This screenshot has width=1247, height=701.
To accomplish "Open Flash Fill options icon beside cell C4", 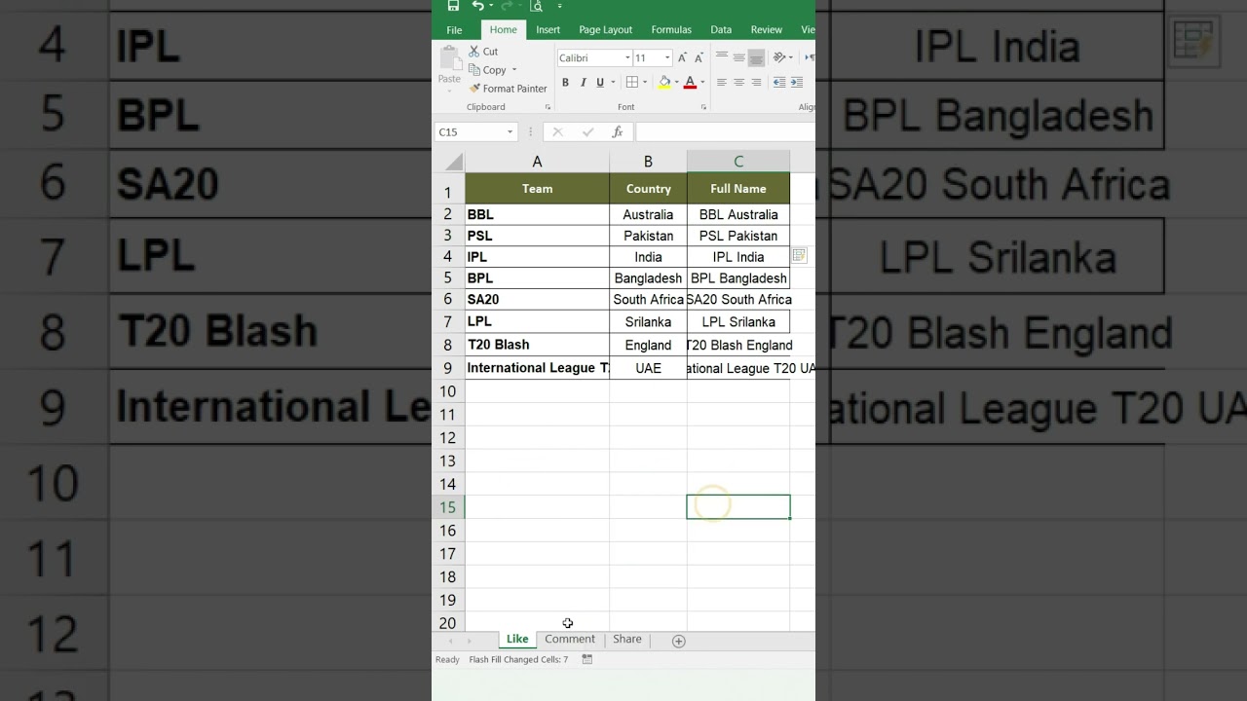I will (799, 256).
